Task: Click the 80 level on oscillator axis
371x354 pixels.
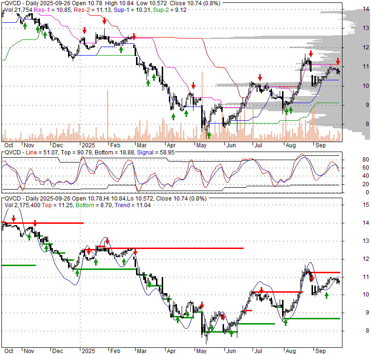Action: [366, 160]
